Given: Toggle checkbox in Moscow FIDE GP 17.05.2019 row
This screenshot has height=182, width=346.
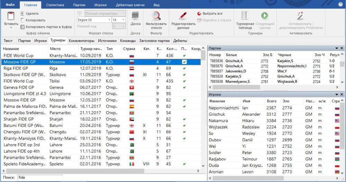Looking at the screenshot, I should click(184, 62).
